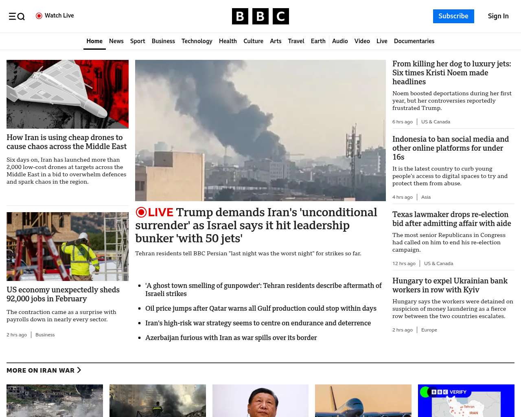Viewport: 521px width, 417px height.
Task: Open the Technology section
Action: 197,41
